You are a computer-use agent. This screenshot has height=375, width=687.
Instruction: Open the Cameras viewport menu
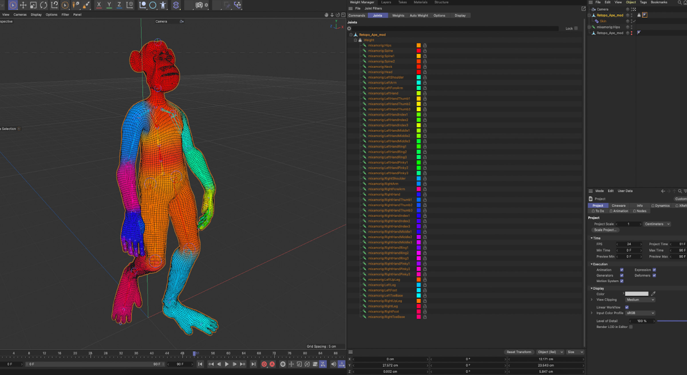20,15
